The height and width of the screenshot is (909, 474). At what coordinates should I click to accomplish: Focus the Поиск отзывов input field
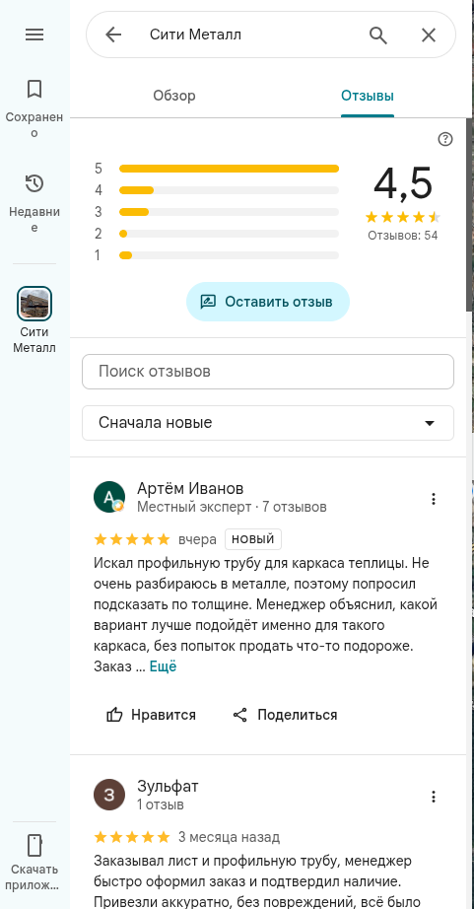[x=268, y=372]
